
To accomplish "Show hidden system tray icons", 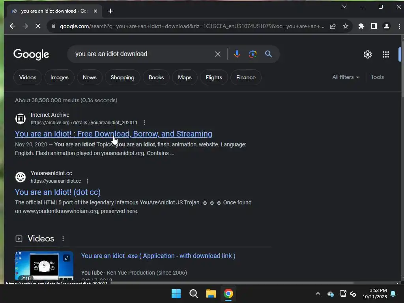I will click(318, 294).
